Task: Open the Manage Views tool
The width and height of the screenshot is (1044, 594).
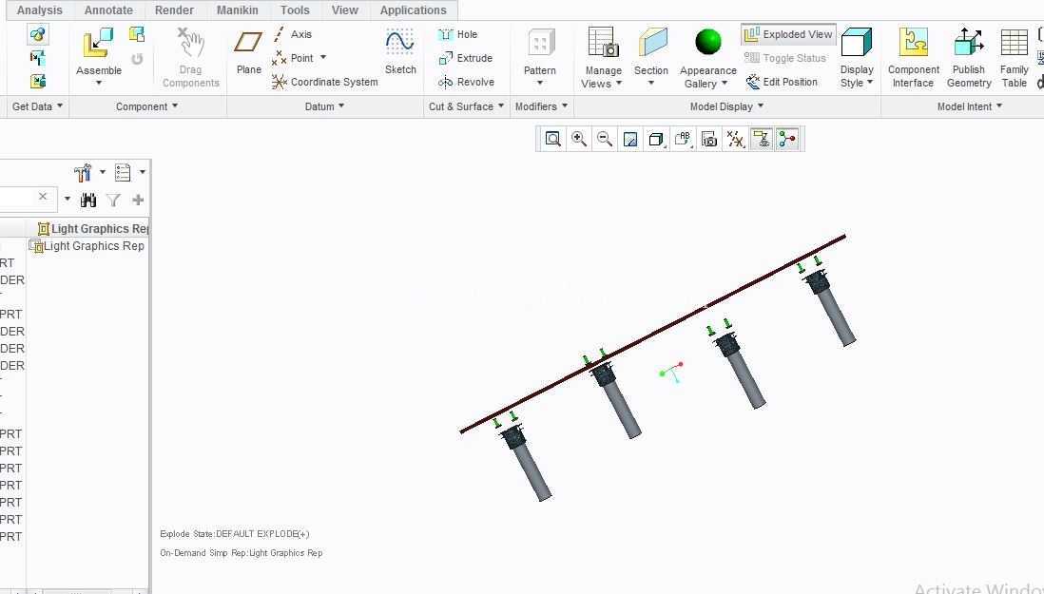Action: [603, 59]
